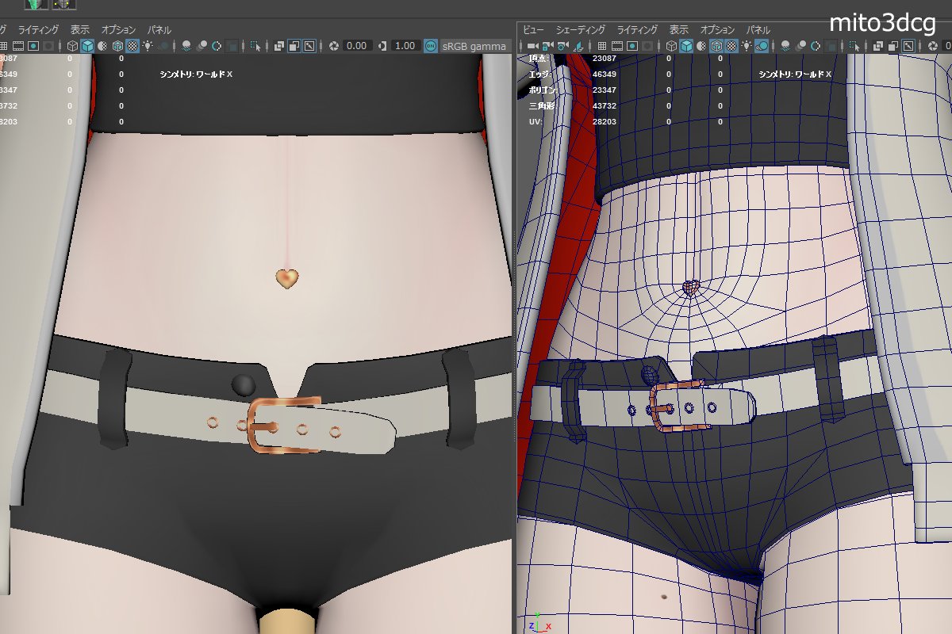This screenshot has height=634, width=952.
Task: Toggle Lock Camera icon in right panel
Action: coord(547,46)
